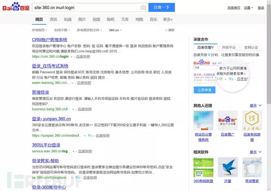
Task: Open 百度快照 for business.bang.360.cn result
Action: click(x=85, y=109)
